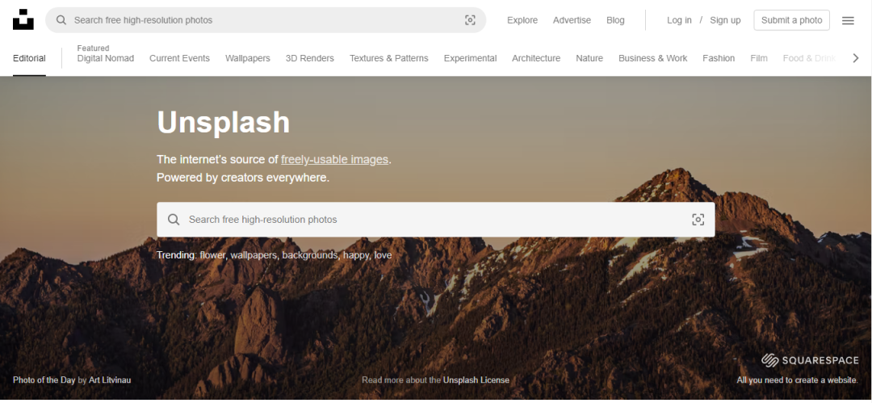The height and width of the screenshot is (403, 872).
Task: Open the Explore menu item
Action: coord(522,20)
